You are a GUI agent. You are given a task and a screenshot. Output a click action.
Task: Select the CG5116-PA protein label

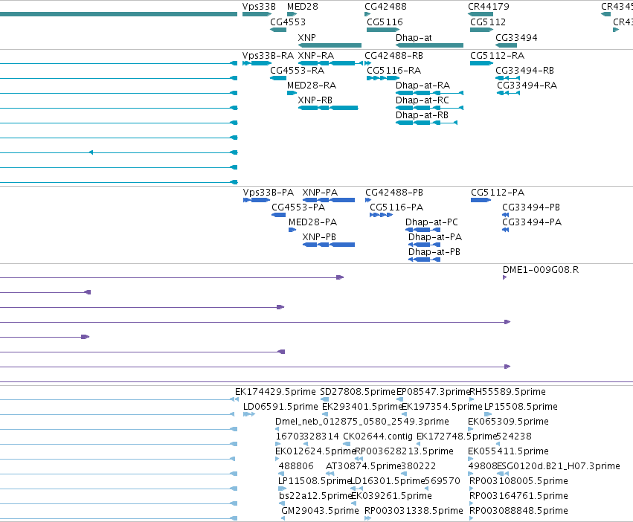coord(396,207)
